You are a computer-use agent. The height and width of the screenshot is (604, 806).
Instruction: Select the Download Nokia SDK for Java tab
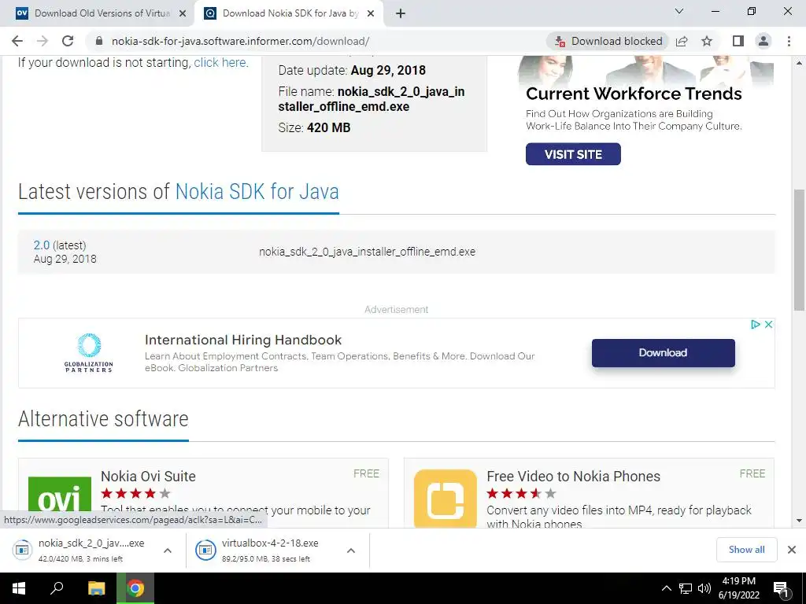pyautogui.click(x=290, y=13)
